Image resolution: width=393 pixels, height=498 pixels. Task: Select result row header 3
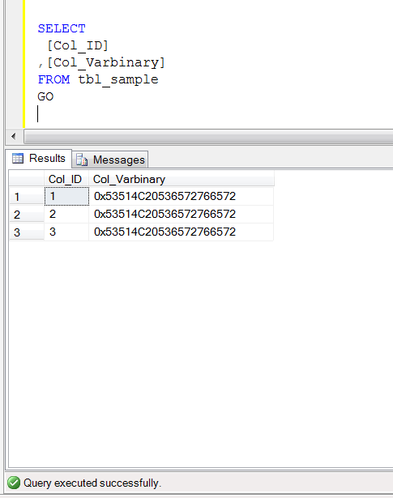click(x=27, y=232)
